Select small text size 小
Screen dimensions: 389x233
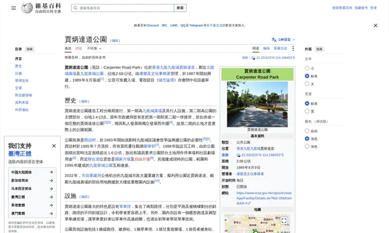click(x=307, y=68)
